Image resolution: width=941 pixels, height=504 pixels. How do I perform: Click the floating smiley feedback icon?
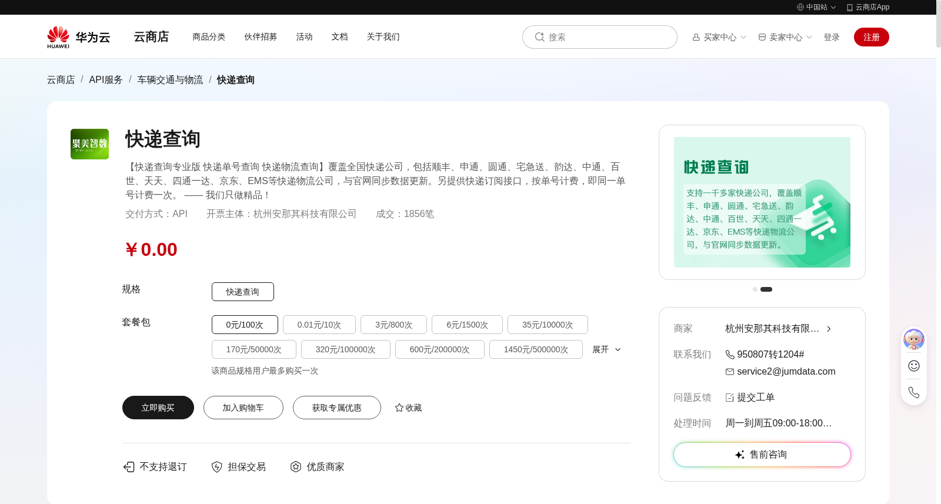click(x=914, y=366)
